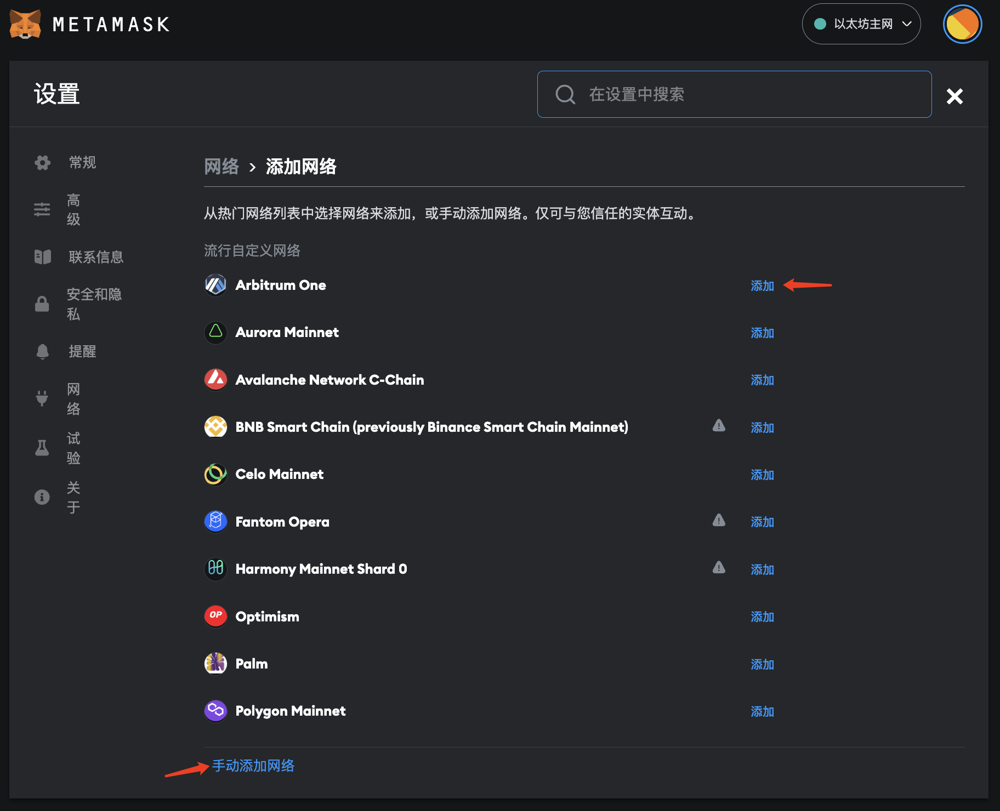Click the Aurora Mainnet logo
Viewport: 1000px width, 811px height.
215,332
